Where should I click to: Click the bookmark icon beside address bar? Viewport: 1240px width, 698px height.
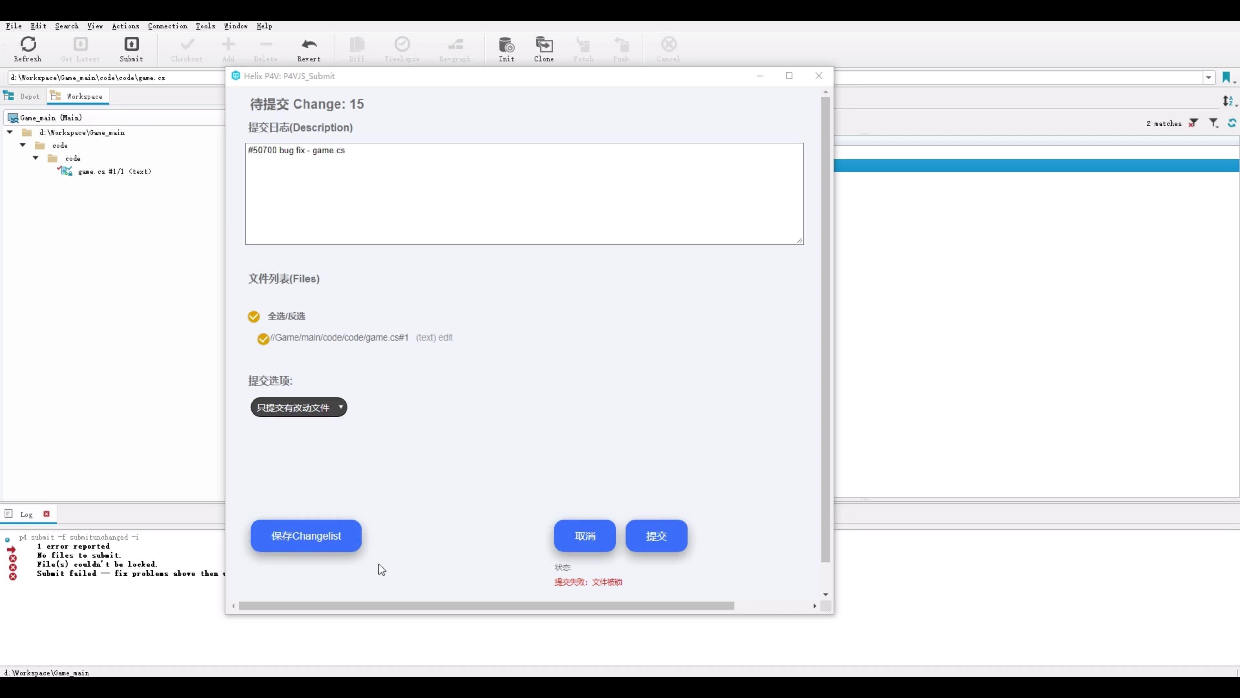point(1225,77)
